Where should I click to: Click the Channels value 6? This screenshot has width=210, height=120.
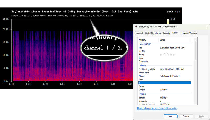coord(160,101)
